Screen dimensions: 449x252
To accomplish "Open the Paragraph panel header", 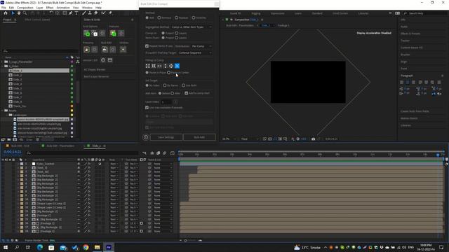I will click(x=407, y=76).
